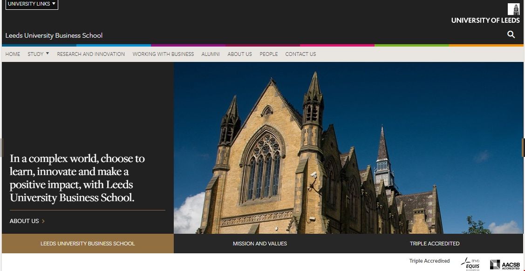Click the University of Leeds logo
The height and width of the screenshot is (271, 525).
coord(485,14)
